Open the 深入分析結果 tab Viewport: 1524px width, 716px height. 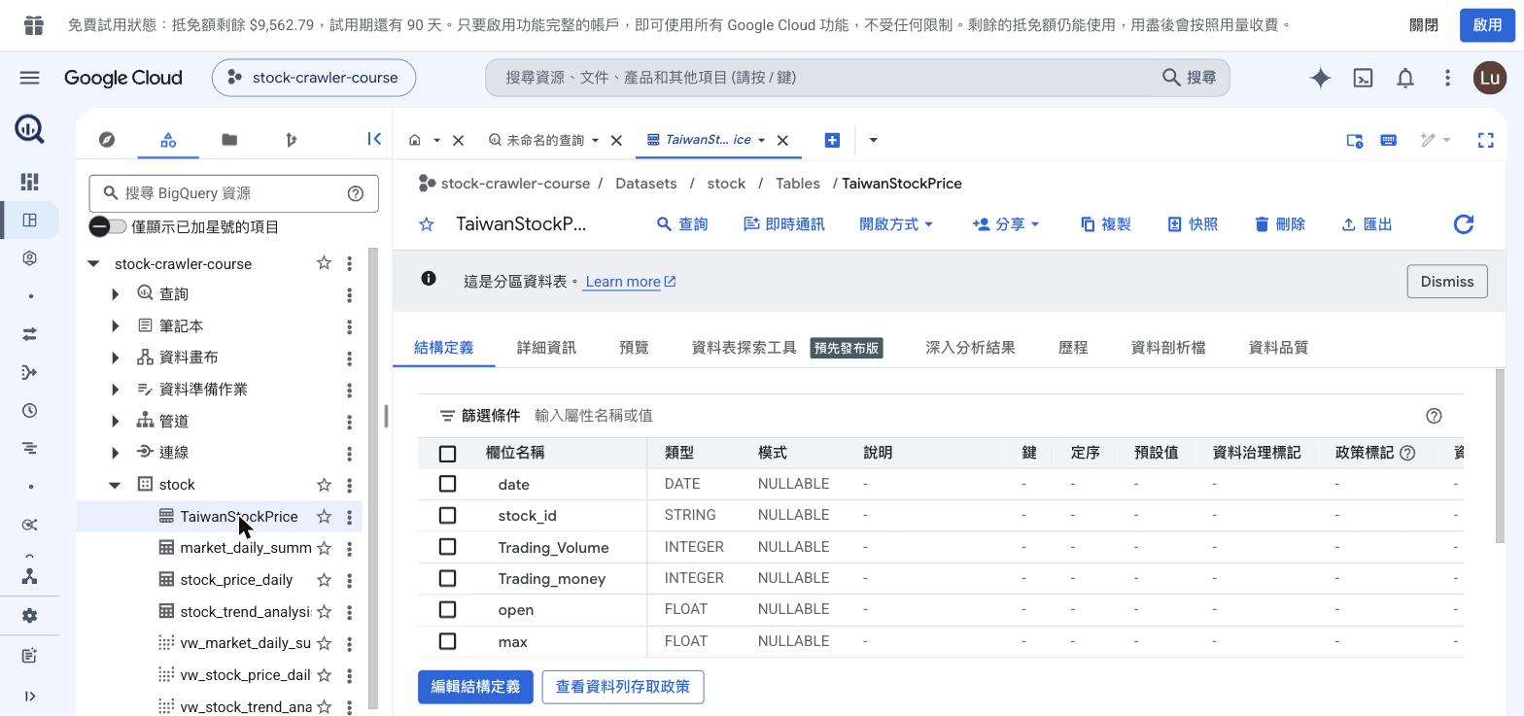pos(970,348)
